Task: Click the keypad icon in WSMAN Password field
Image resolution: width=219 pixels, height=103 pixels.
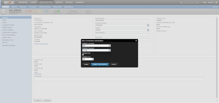Action: (x=110, y=50)
